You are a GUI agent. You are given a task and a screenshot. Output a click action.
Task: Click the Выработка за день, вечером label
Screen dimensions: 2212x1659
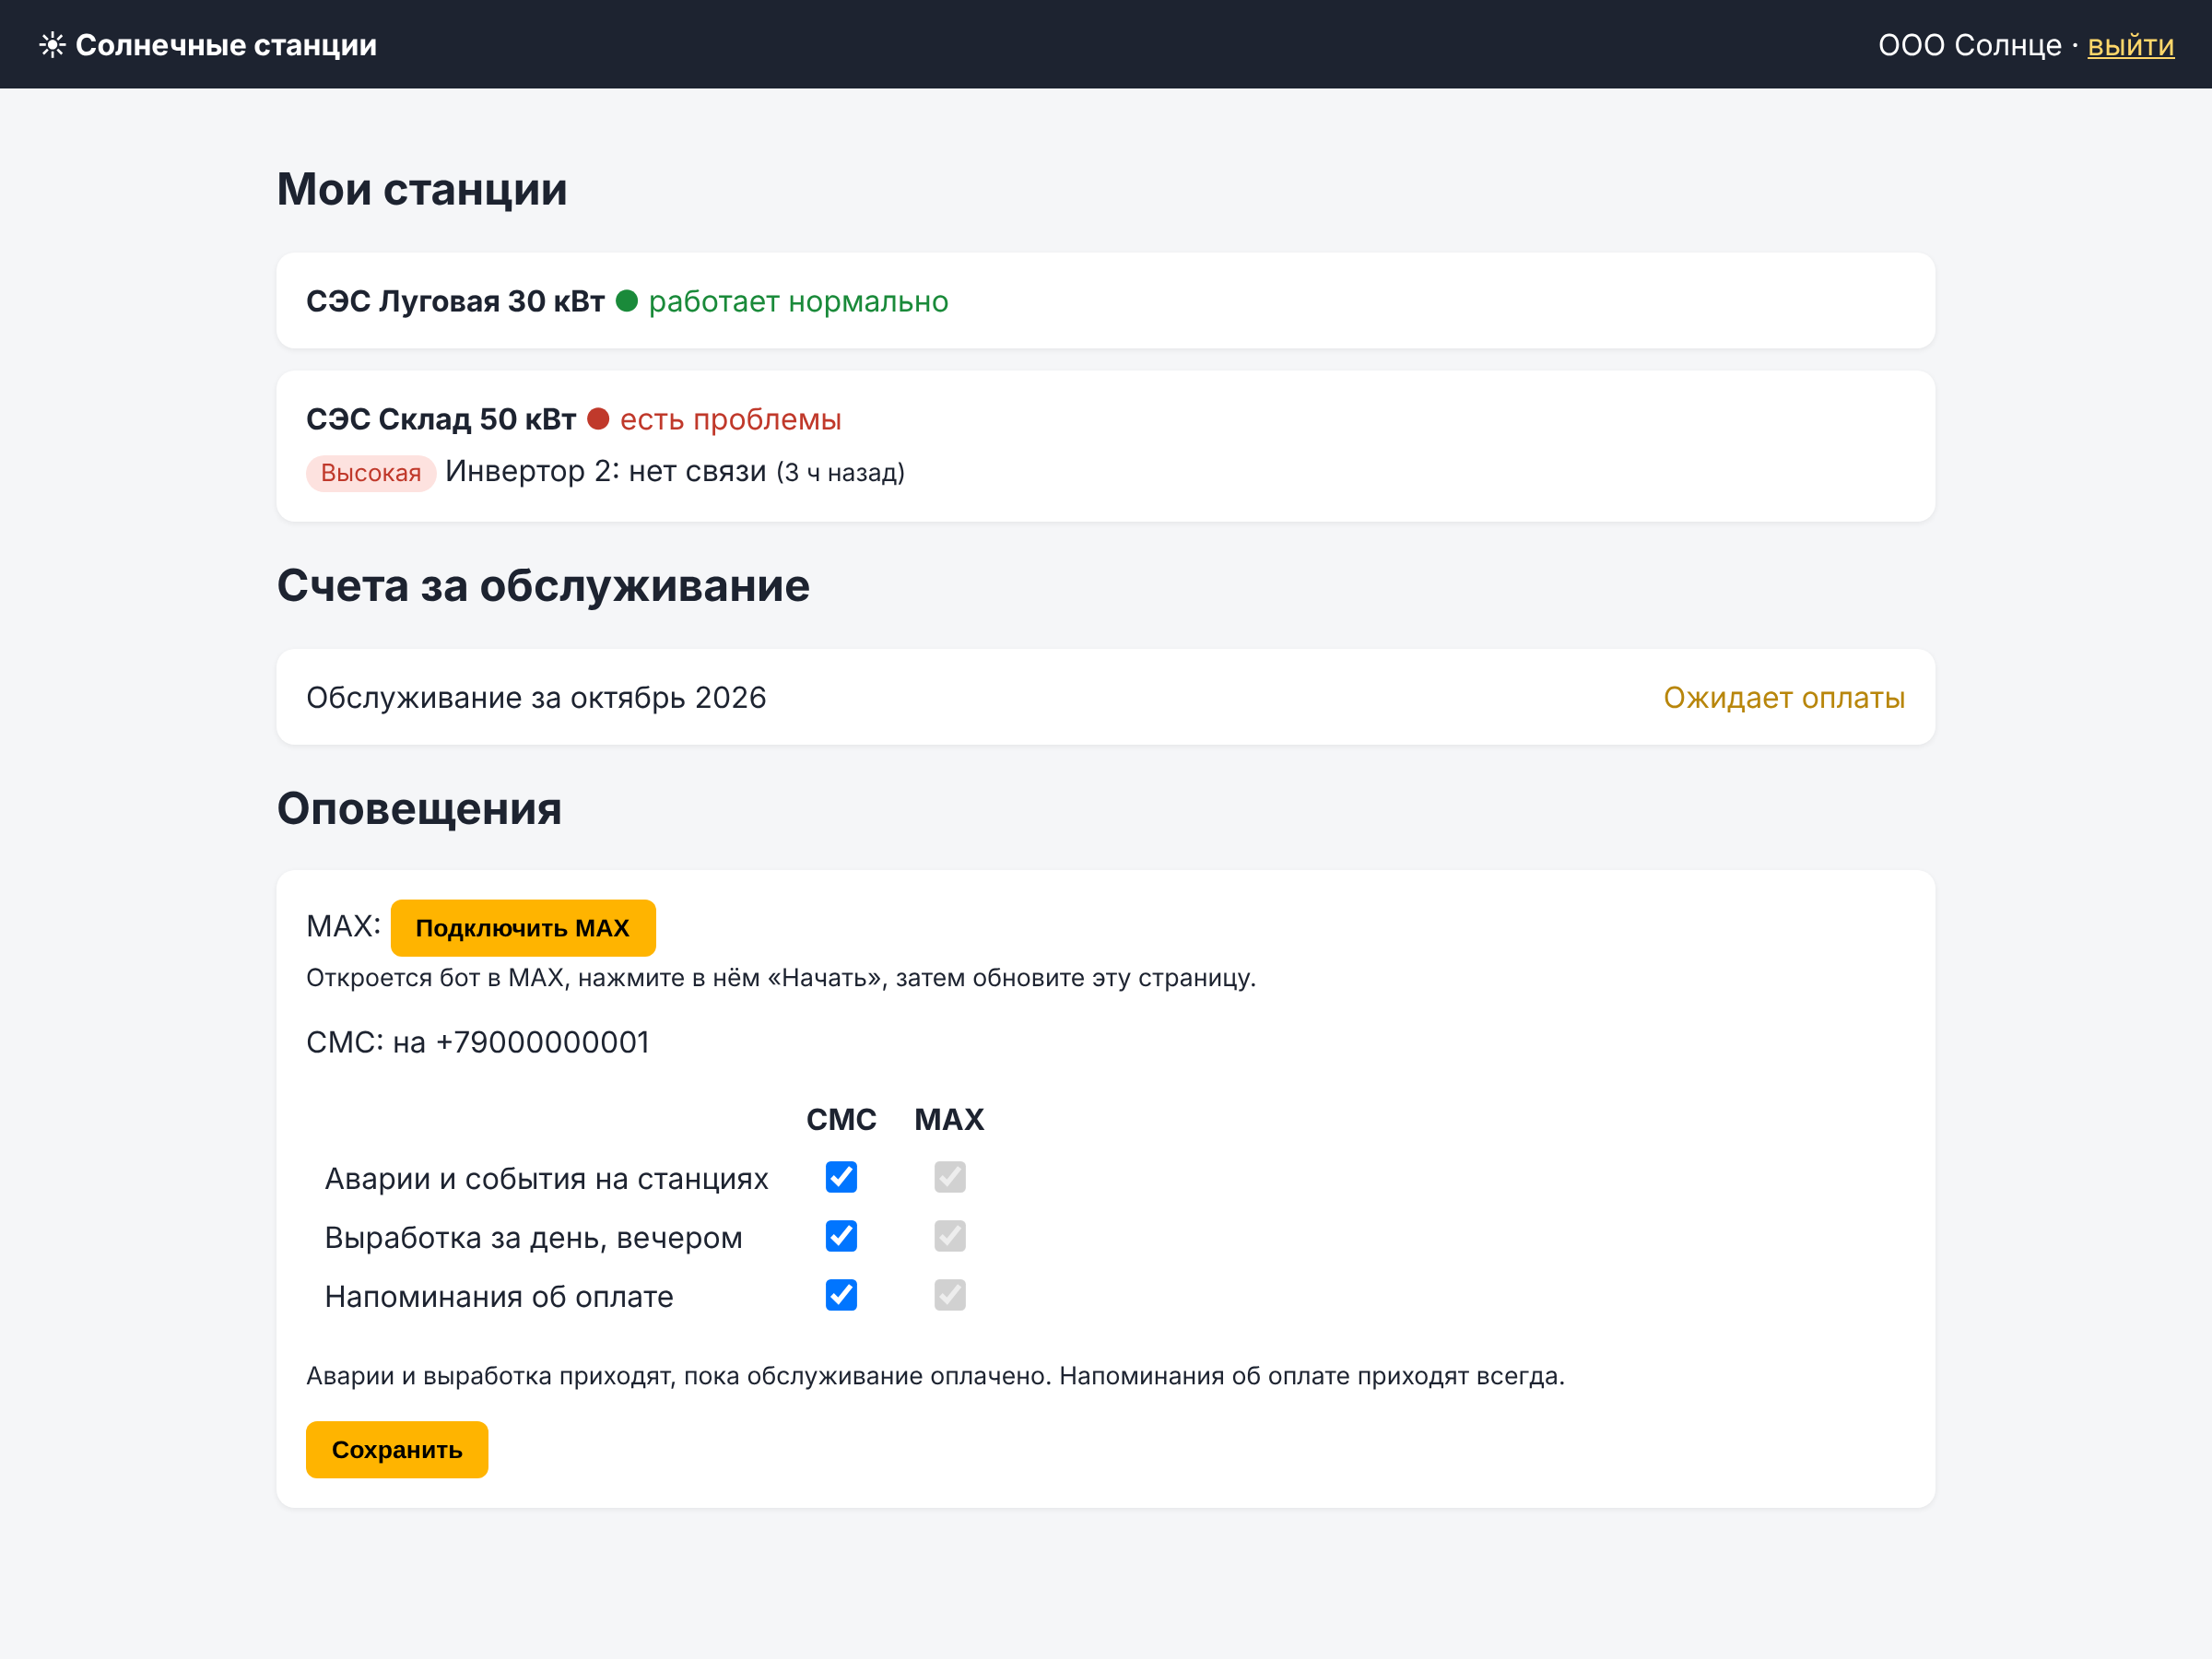click(533, 1237)
